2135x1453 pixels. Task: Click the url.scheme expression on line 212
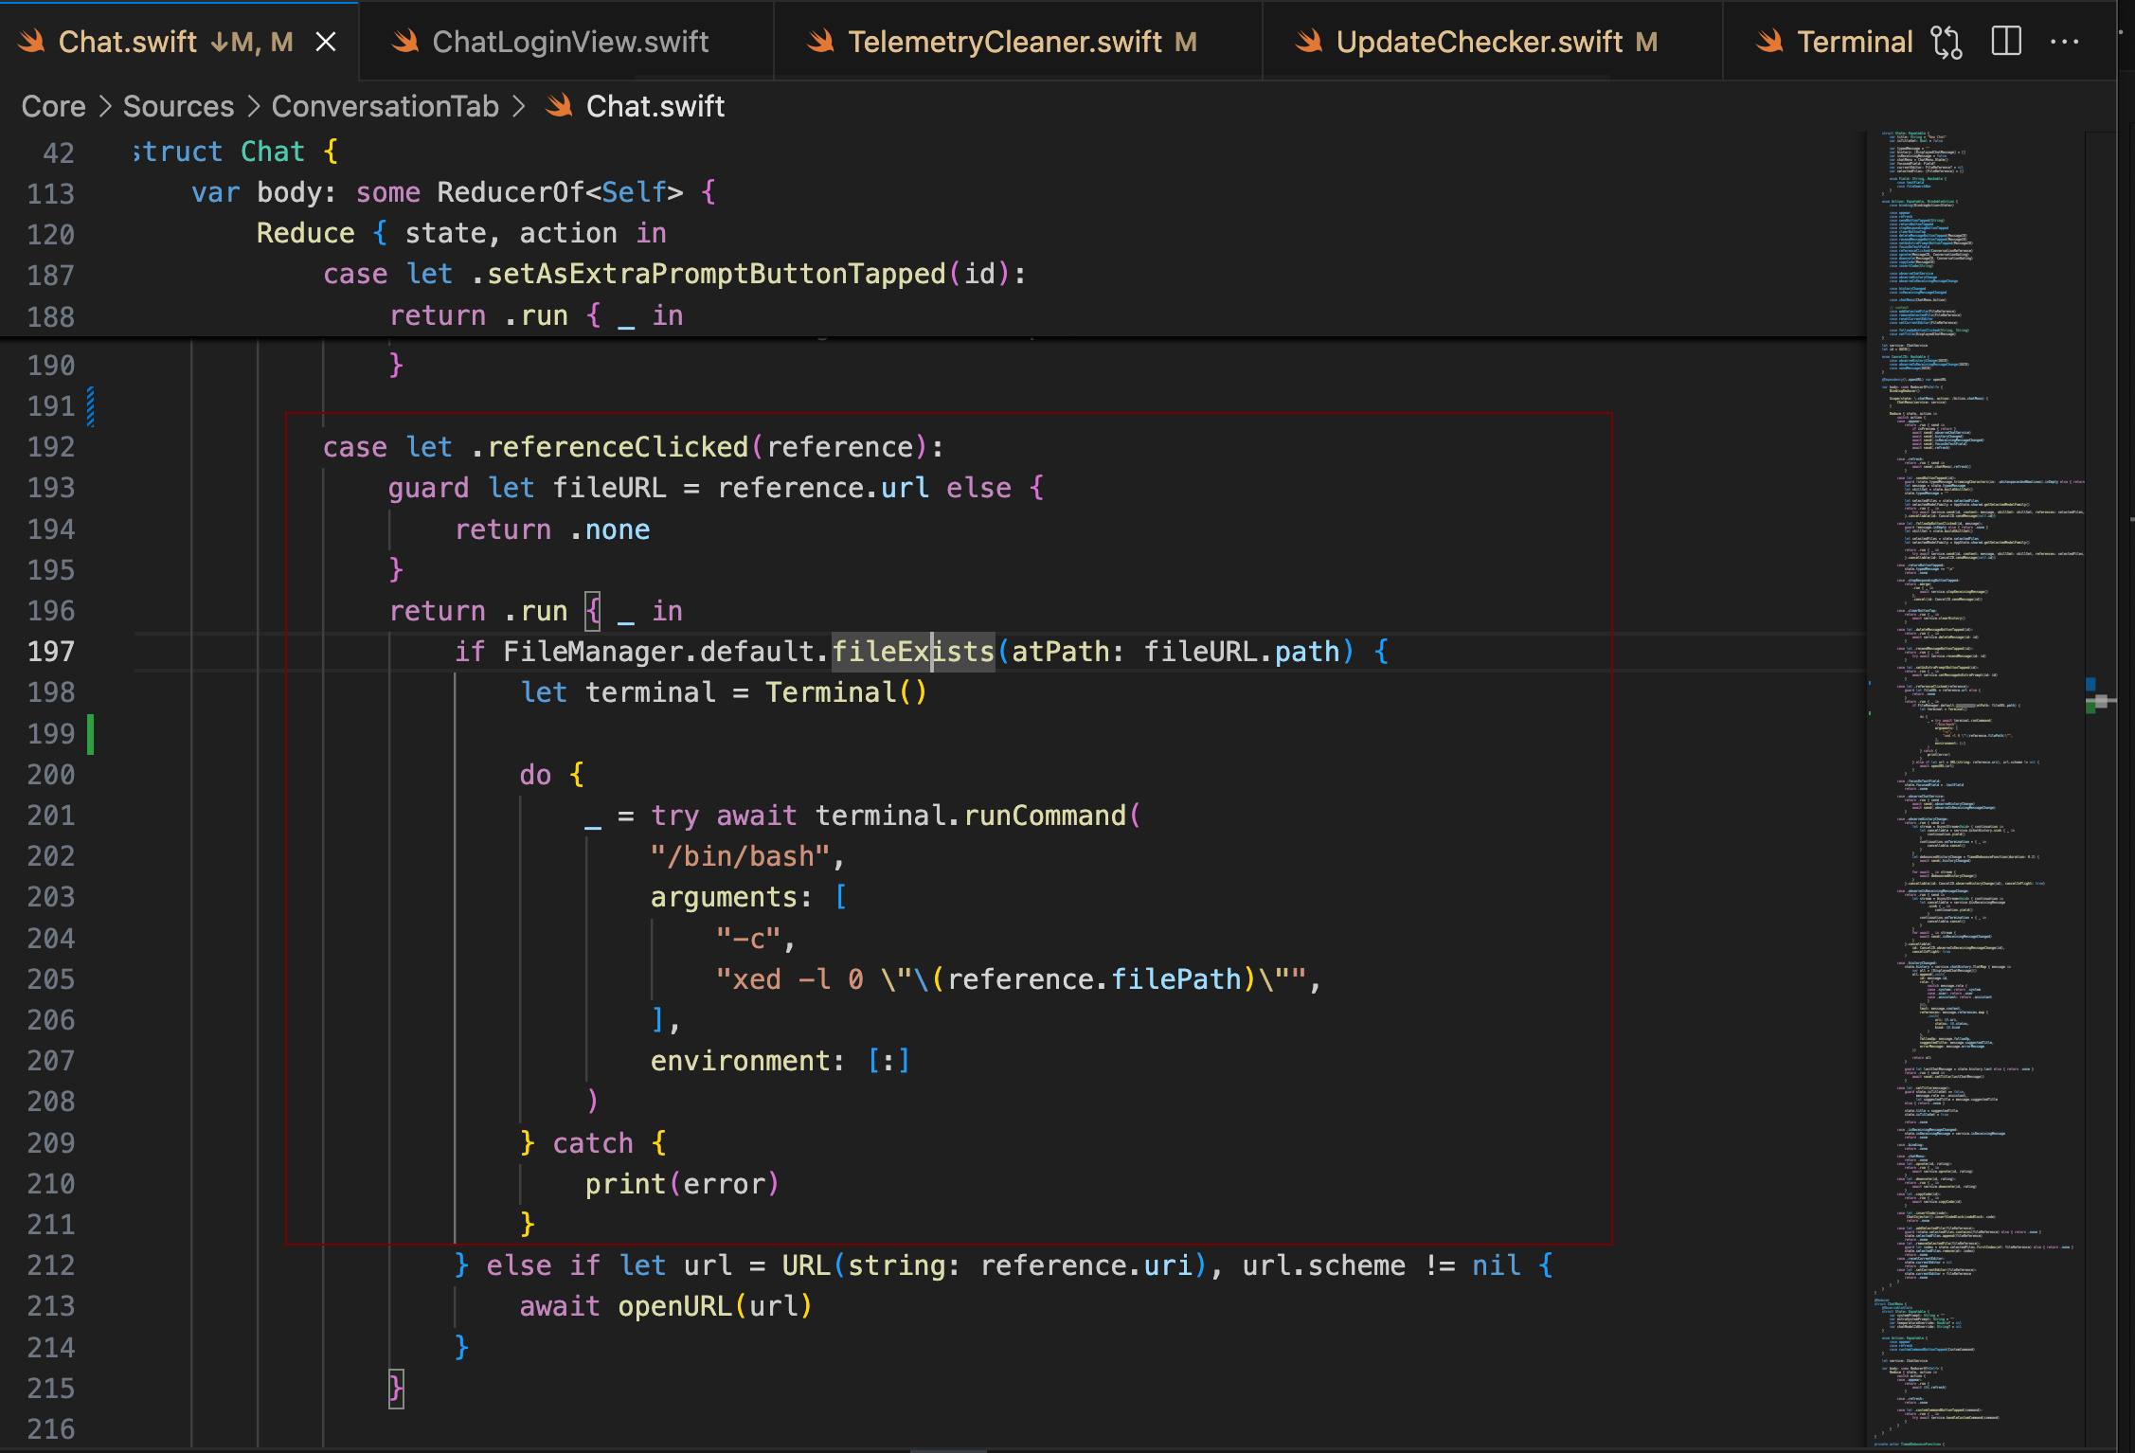pos(1323,1265)
